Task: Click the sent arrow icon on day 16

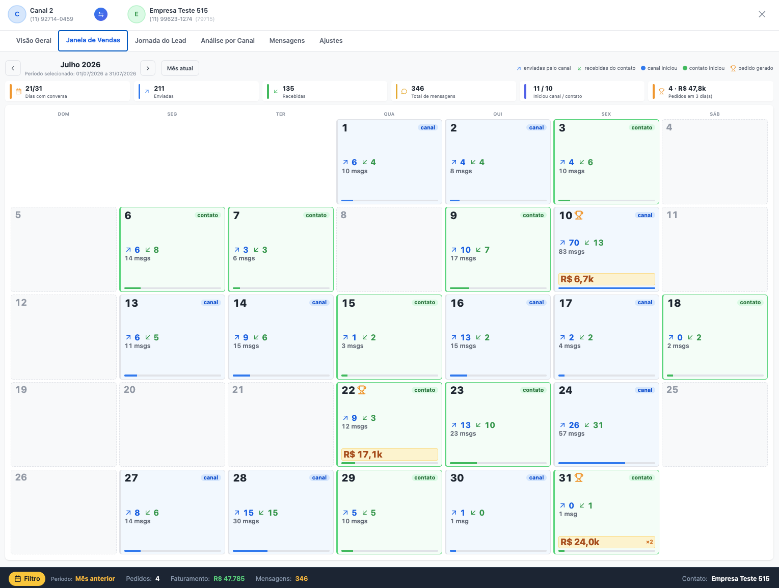Action: click(x=454, y=337)
